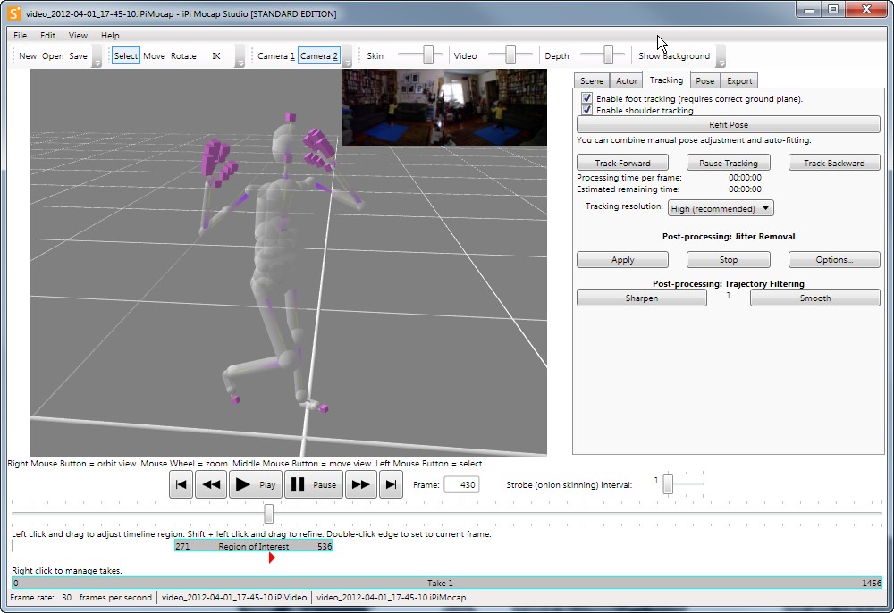894x613 pixels.
Task: Jump to first frame button
Action: (x=181, y=484)
